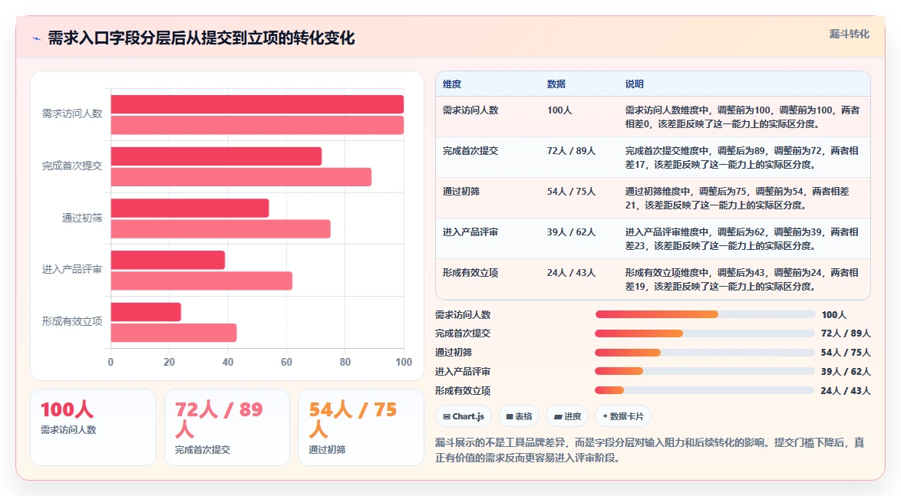The image size is (901, 496).
Task: Open the 54人 / 75人 通过初筛 card
Action: pos(361,427)
